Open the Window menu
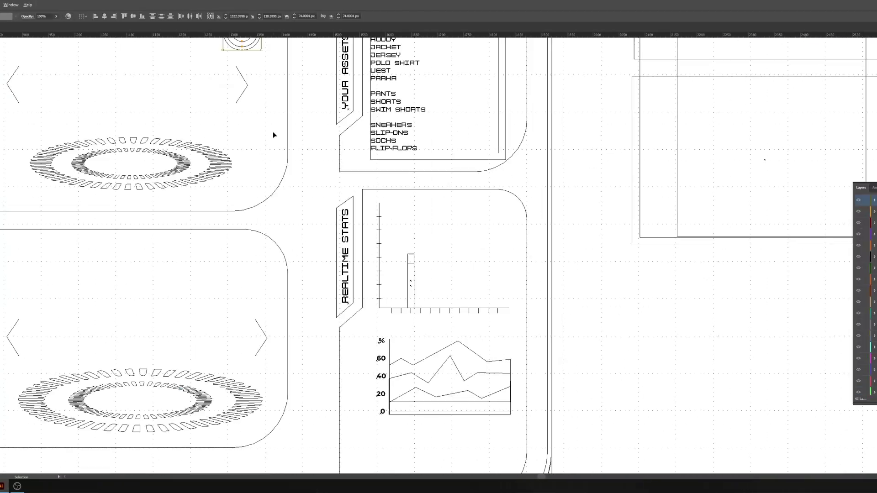 click(x=11, y=5)
